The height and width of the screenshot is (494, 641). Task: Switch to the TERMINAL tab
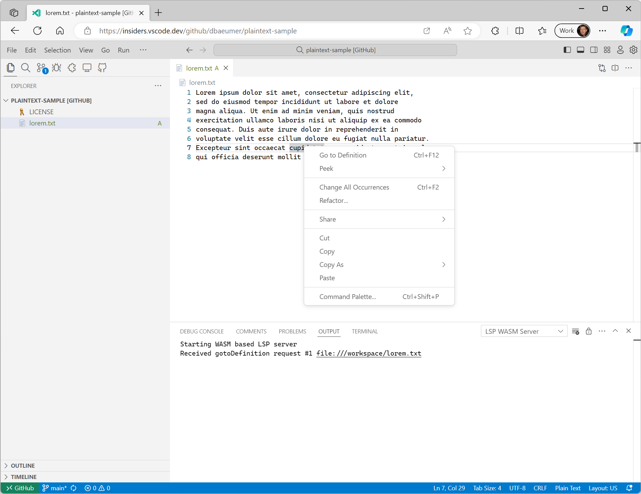point(364,331)
